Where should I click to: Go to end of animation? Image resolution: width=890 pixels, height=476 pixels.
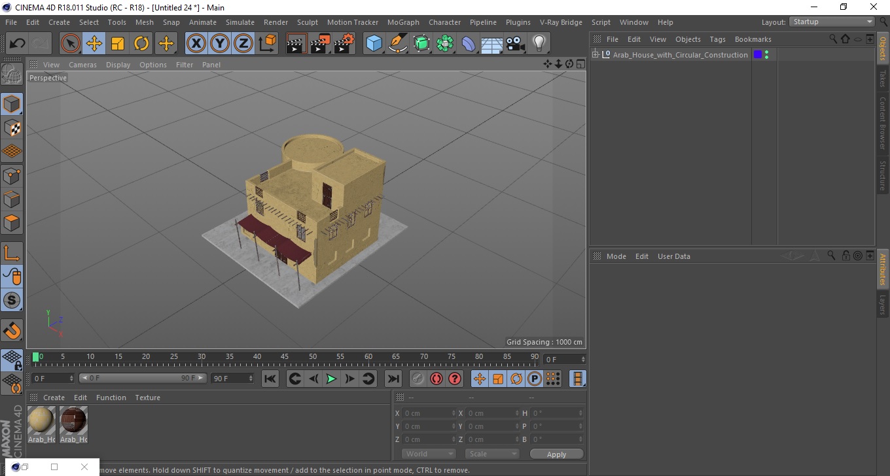point(393,379)
